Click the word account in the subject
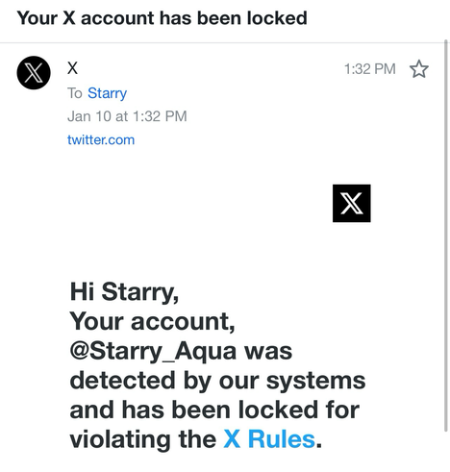The image size is (450, 472). click(x=117, y=18)
